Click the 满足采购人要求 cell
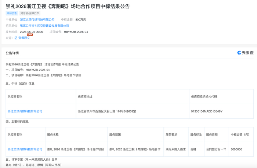257x168 pixels. 176,149
